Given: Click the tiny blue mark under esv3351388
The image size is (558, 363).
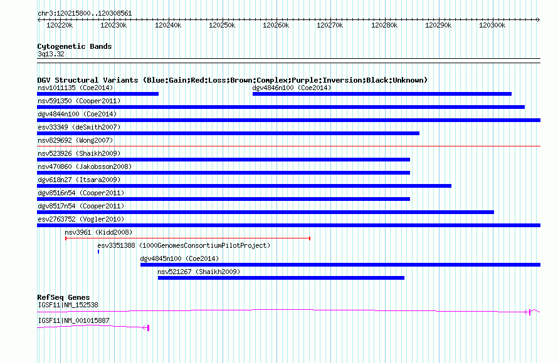Looking at the screenshot, I should coord(98,252).
